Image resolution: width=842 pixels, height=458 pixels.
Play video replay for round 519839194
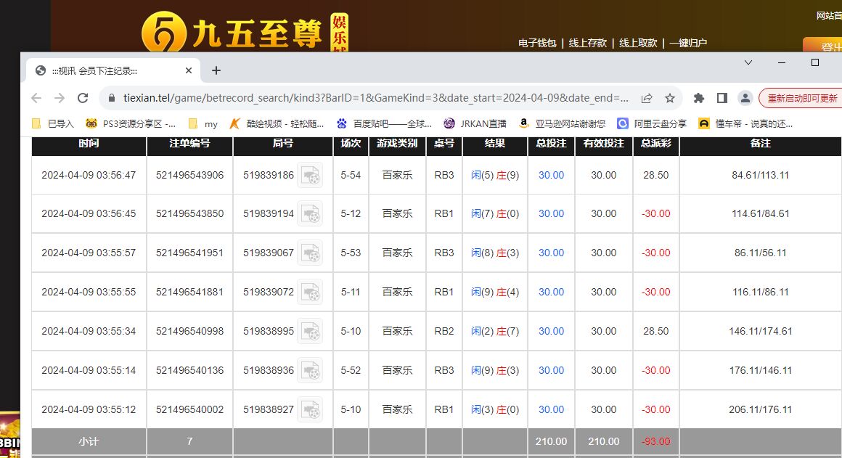point(311,213)
